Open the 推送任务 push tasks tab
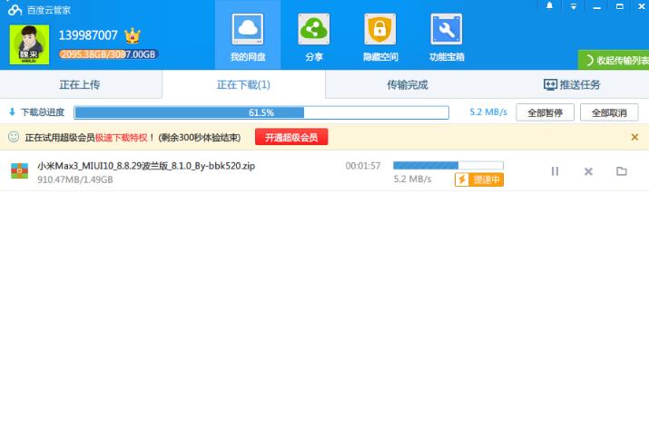 click(572, 85)
